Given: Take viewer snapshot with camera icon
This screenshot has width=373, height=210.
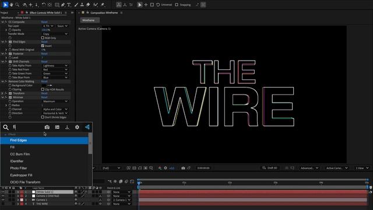Looking at the screenshot, I should [x=183, y=168].
